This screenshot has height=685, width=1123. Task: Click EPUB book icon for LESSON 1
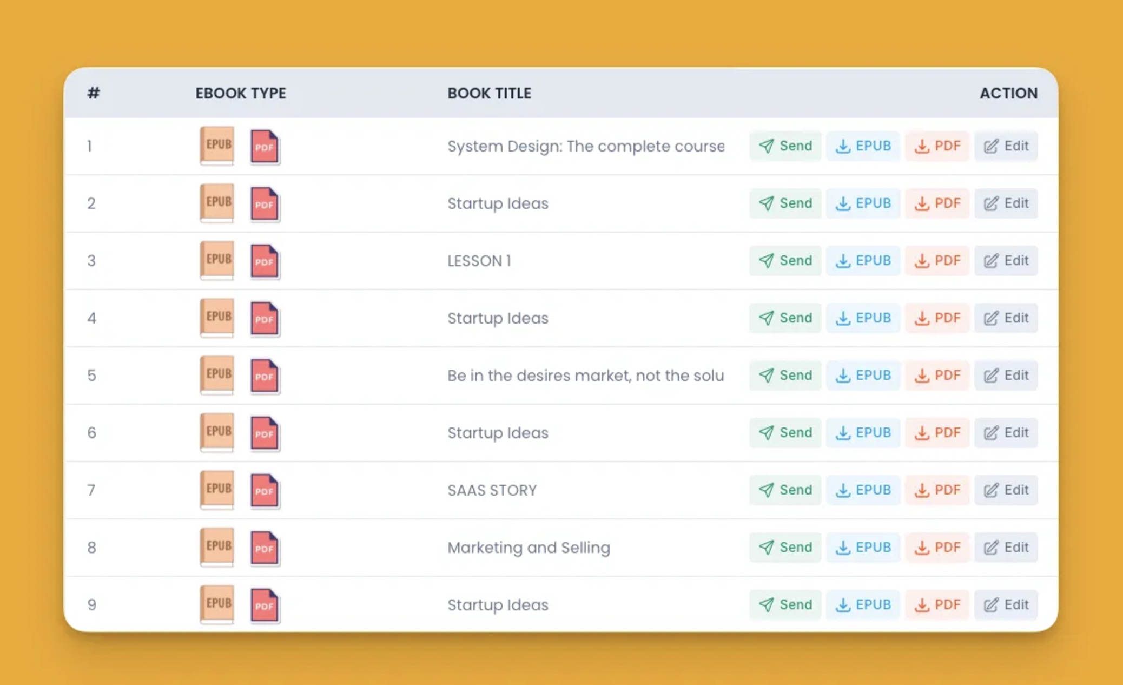217,260
